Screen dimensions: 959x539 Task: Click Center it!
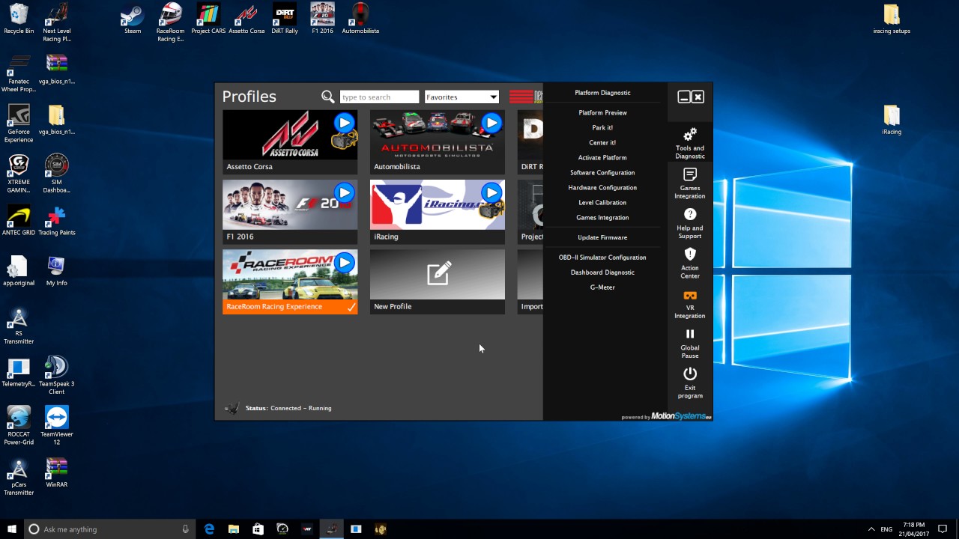tap(602, 142)
